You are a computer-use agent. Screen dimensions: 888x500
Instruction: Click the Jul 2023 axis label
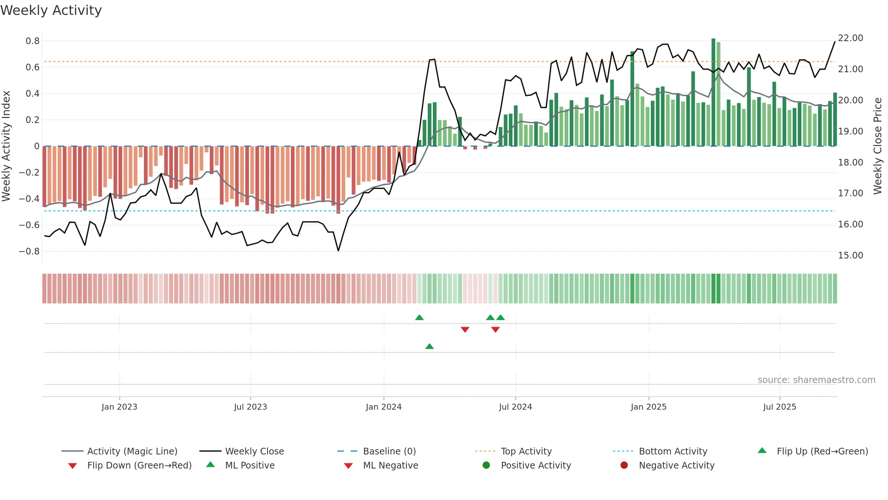click(250, 407)
